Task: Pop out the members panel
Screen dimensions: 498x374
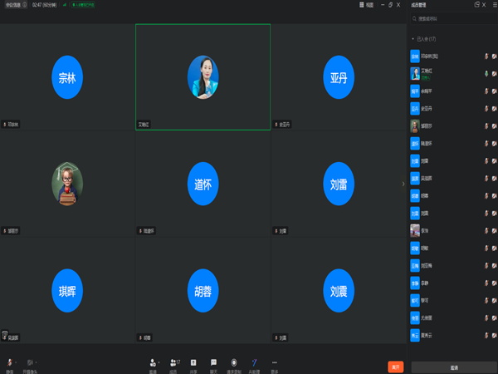Action: tap(476, 4)
